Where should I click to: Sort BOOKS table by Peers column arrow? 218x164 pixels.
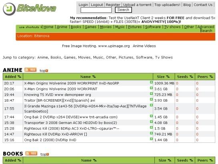[211, 160]
